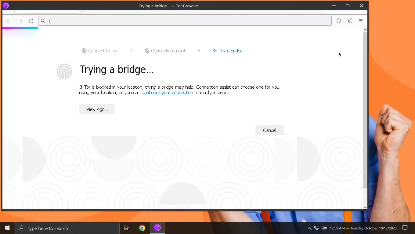The height and width of the screenshot is (234, 415).
Task: Click the scrollbar up arrow
Action: click(x=365, y=30)
